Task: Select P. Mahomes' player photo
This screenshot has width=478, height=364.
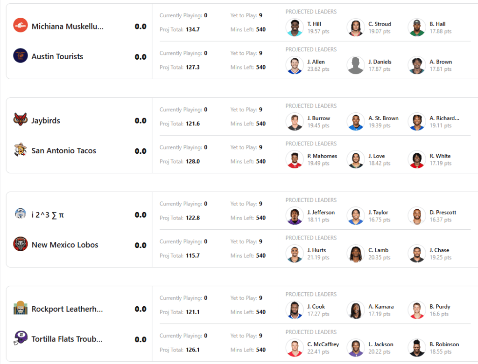Action: point(295,159)
